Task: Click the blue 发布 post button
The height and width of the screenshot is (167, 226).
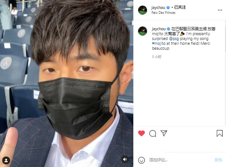Action: pyautogui.click(x=218, y=160)
